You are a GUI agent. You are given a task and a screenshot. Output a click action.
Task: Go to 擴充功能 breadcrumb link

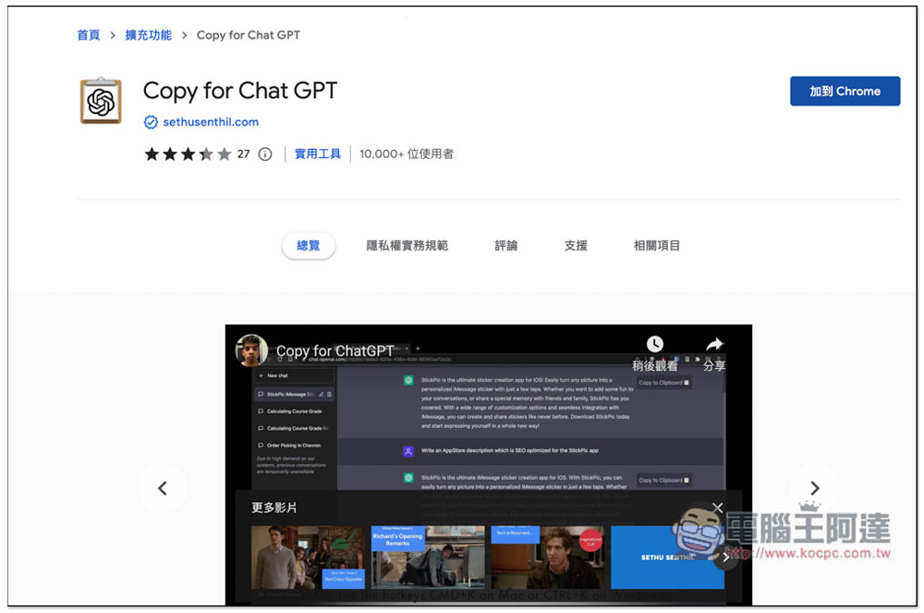[x=149, y=35]
